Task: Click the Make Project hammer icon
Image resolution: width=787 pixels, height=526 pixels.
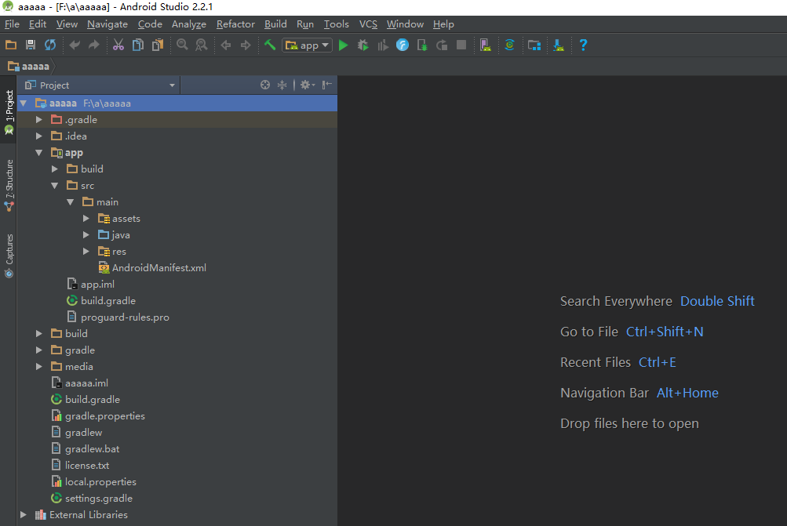Action: click(270, 45)
